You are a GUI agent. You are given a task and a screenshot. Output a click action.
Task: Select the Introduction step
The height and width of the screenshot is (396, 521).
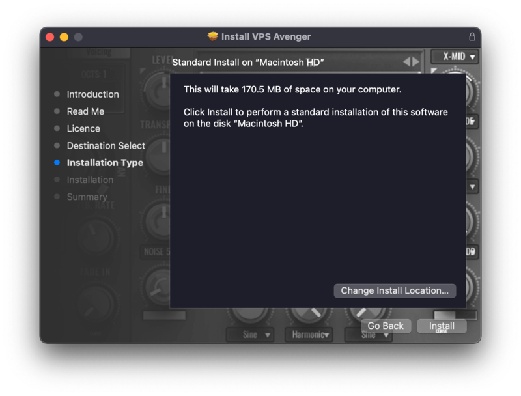click(x=92, y=94)
